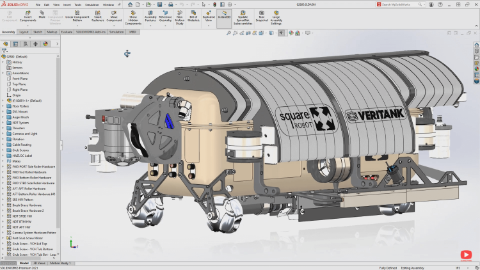Open Motion Study 1 bottom tab
Viewport: 480px width, 270px height.
point(60,263)
